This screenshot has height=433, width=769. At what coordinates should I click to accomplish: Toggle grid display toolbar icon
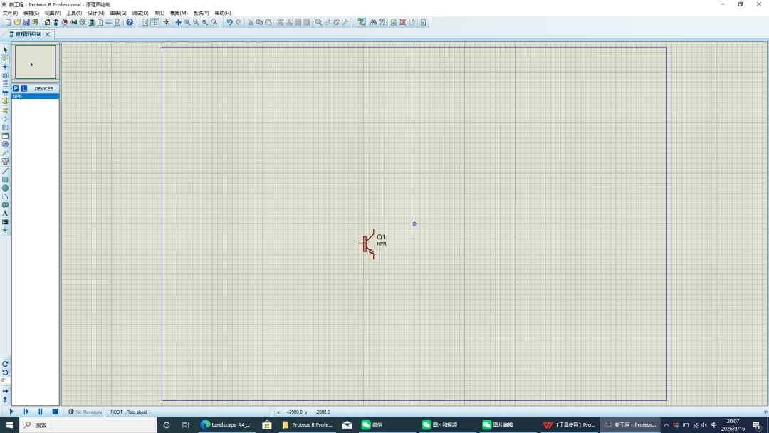(155, 22)
